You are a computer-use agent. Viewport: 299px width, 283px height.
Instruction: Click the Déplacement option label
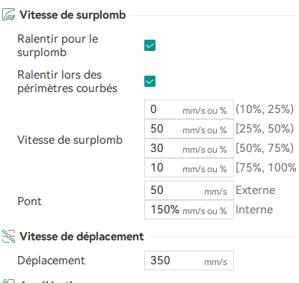coord(51,261)
